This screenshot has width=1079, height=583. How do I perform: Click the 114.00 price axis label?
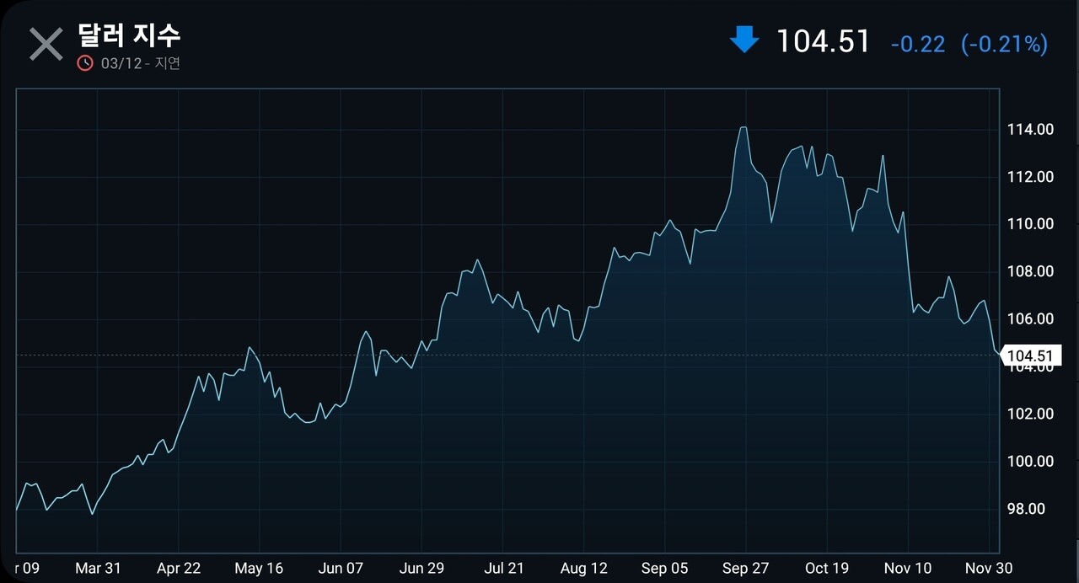pyautogui.click(x=1029, y=130)
